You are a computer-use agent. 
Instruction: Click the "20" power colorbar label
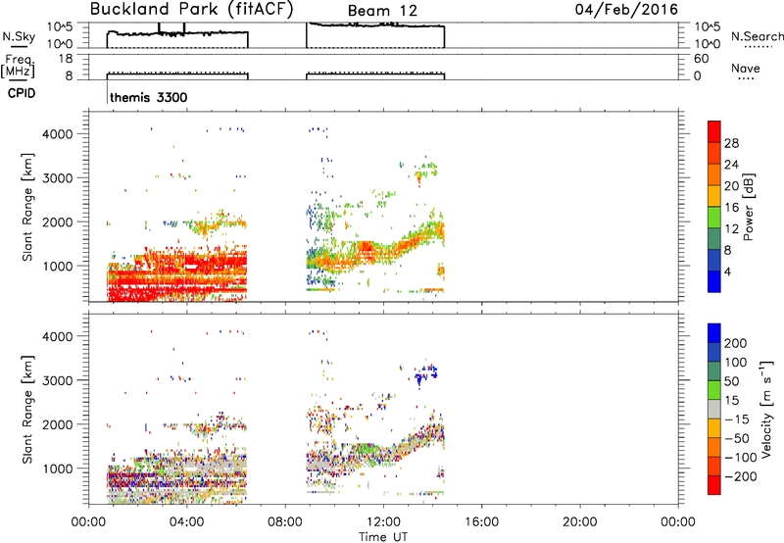731,186
